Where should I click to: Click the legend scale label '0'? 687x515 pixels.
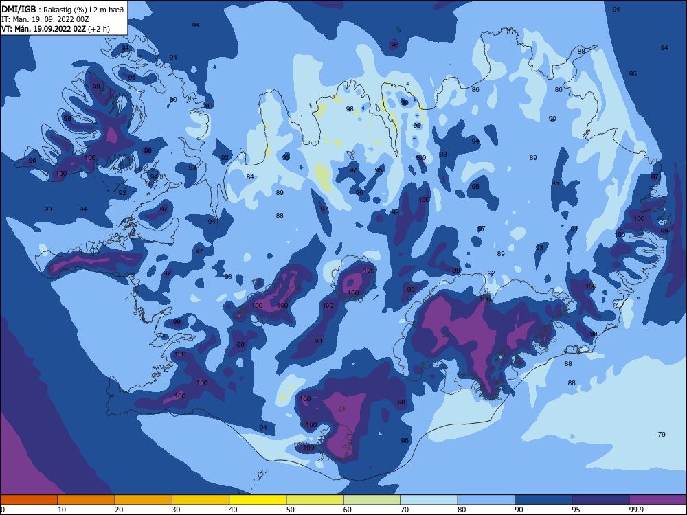(3, 510)
